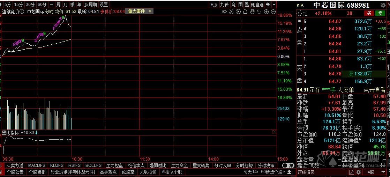Select the 强弱对比 indicator tab
Screen dimensions: 390x177
(157, 165)
